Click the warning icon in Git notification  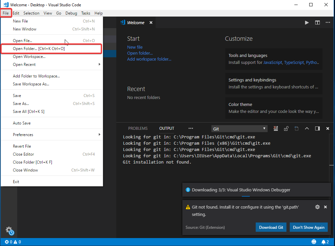(x=188, y=207)
